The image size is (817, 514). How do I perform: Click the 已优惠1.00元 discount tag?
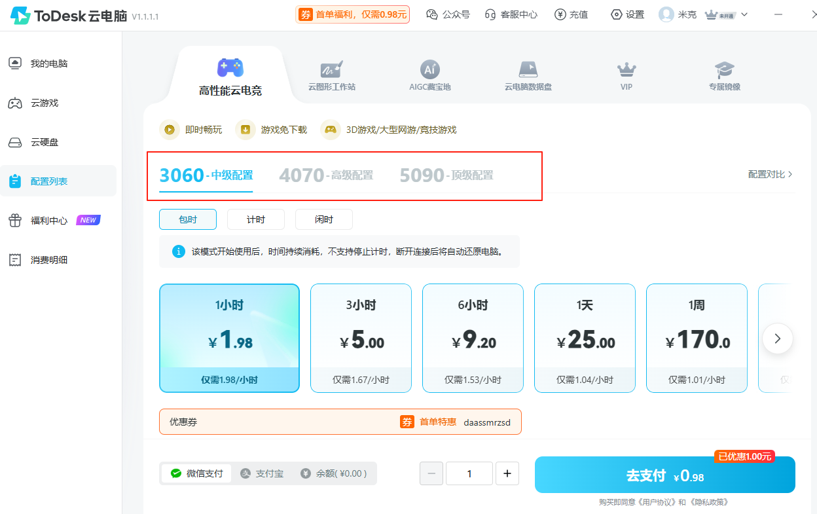pos(744,456)
